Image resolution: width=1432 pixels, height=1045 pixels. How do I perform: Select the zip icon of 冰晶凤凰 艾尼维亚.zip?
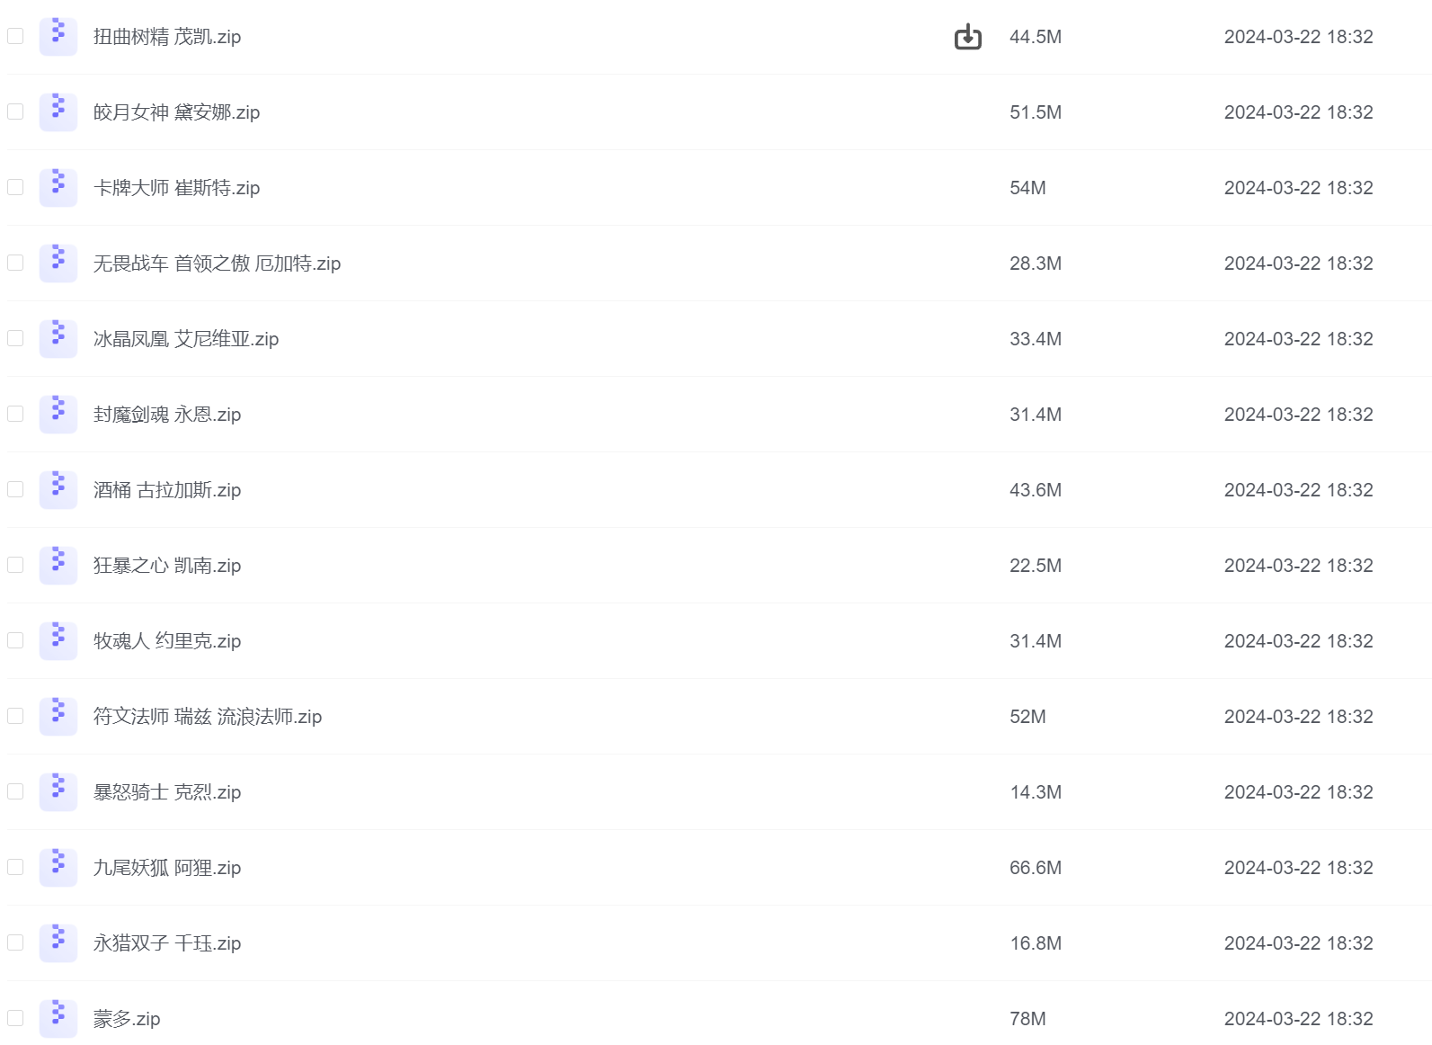pyautogui.click(x=58, y=339)
